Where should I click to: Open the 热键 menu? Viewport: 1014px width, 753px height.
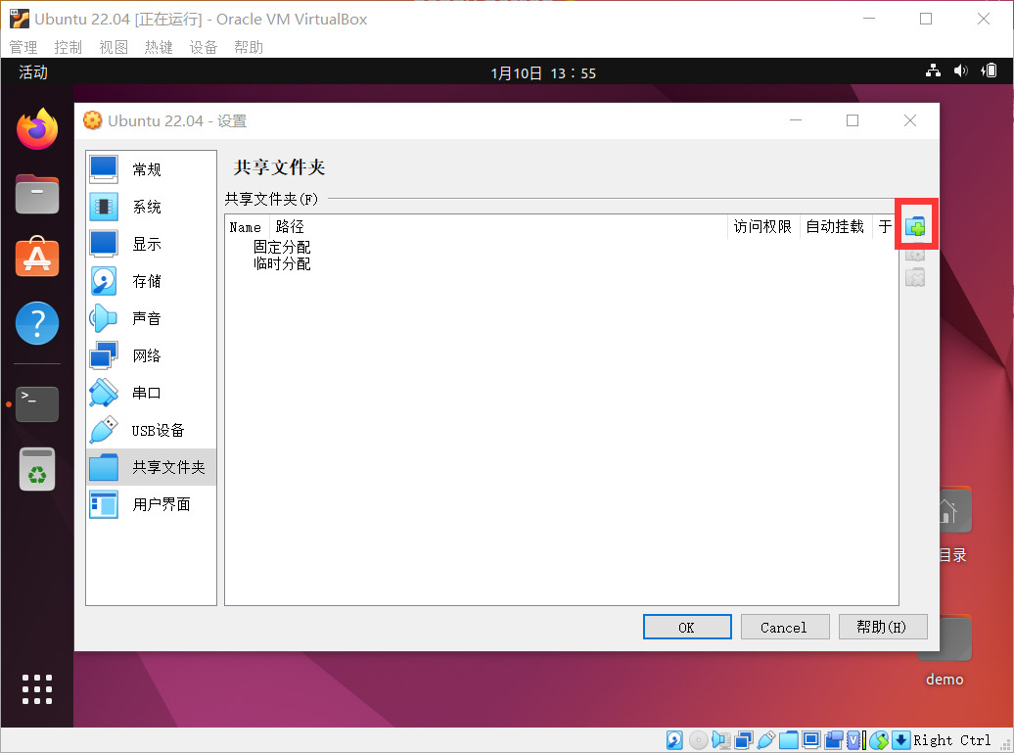158,46
